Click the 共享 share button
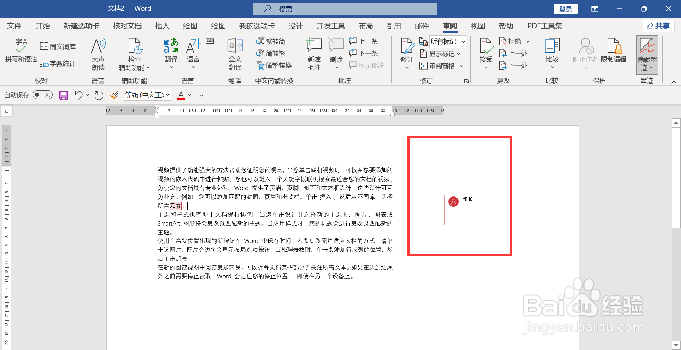This screenshot has width=681, height=350. (x=658, y=26)
